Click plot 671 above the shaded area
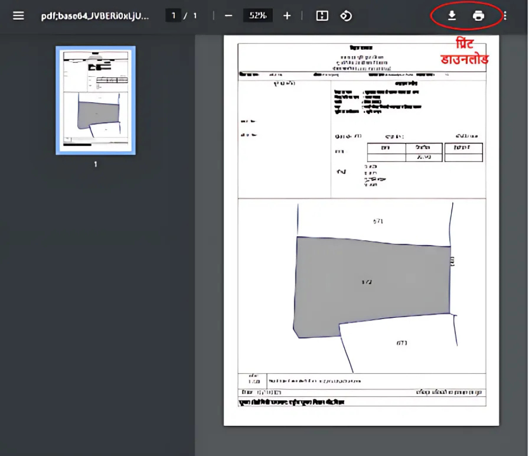The width and height of the screenshot is (529, 456). [x=378, y=221]
